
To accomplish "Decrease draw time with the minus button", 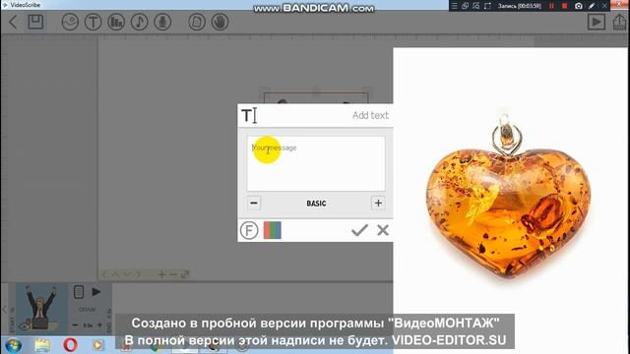I will coord(75,325).
